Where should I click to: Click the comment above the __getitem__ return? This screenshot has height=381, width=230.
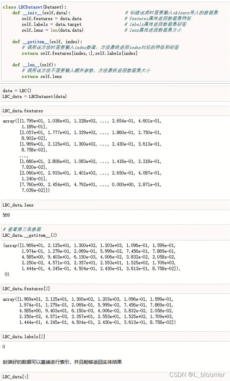tap(100, 47)
